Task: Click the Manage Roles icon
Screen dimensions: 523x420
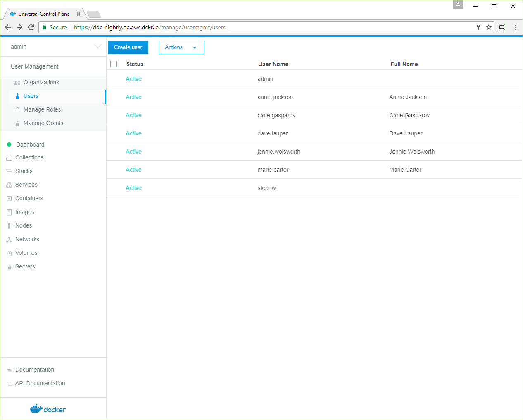Action: (17, 110)
